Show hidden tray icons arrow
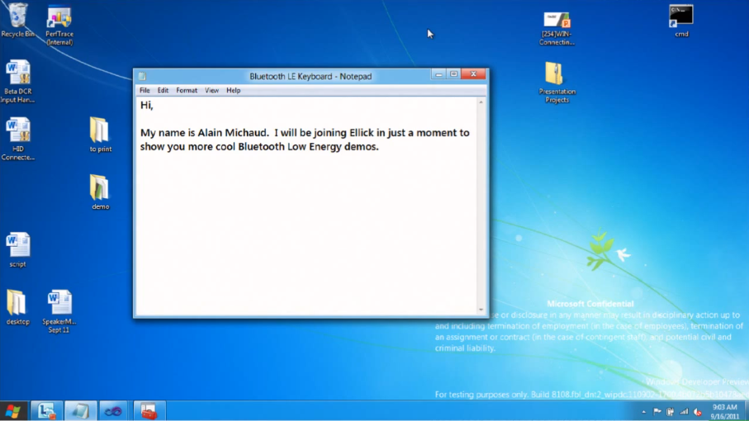The width and height of the screenshot is (749, 421). 644,411
